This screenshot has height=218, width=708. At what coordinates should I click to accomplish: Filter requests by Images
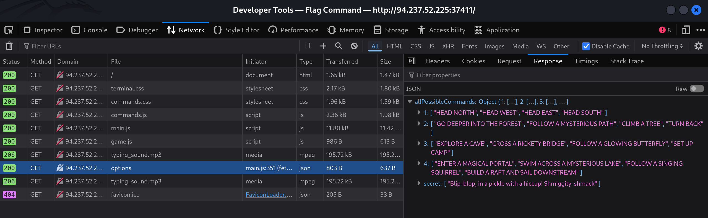pos(494,46)
